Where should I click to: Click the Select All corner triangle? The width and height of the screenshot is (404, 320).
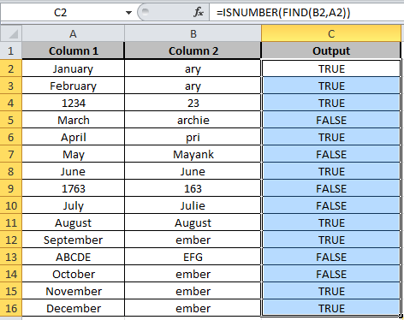coord(11,33)
